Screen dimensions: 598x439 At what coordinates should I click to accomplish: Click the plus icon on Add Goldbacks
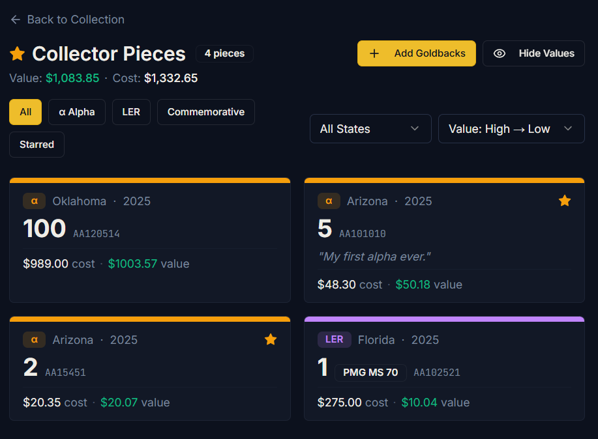(x=374, y=53)
